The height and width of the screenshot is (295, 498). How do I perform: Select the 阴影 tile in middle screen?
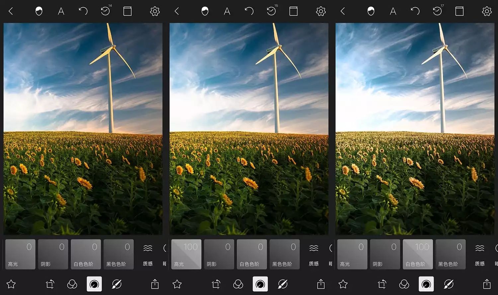(219, 254)
